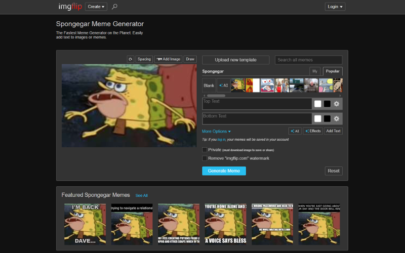This screenshot has width=405, height=253.
Task: Click the Top Text input field
Action: (257, 104)
